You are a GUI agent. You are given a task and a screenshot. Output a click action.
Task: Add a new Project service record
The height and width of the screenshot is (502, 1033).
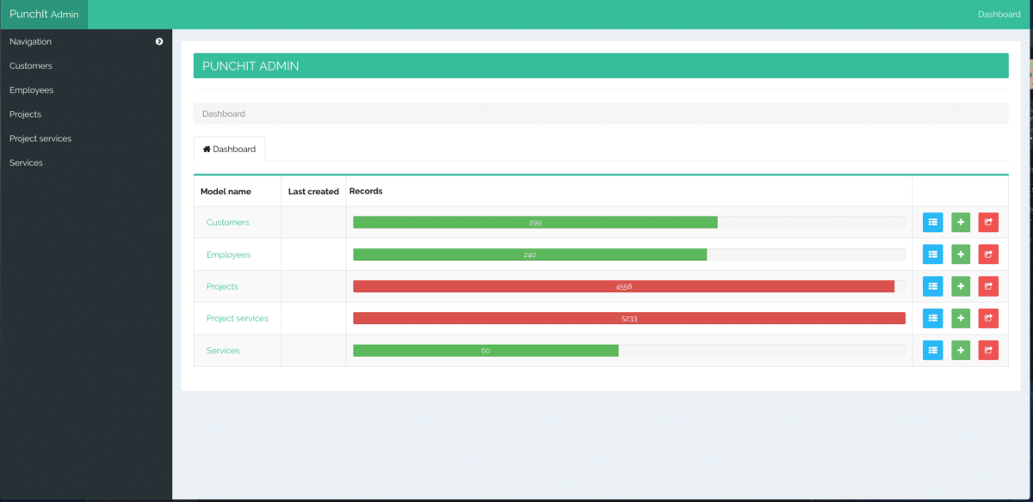click(961, 318)
